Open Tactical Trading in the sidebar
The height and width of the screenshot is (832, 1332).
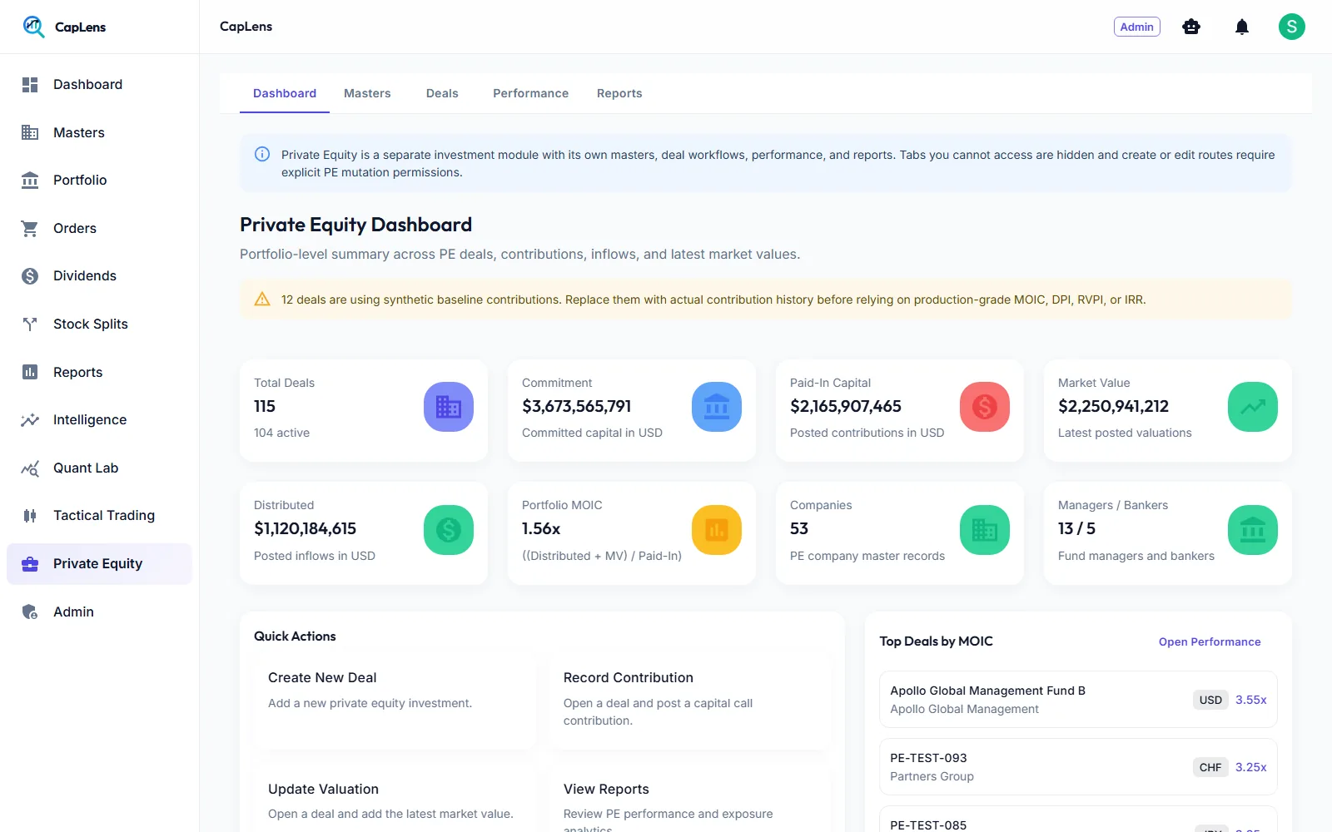[x=99, y=516]
